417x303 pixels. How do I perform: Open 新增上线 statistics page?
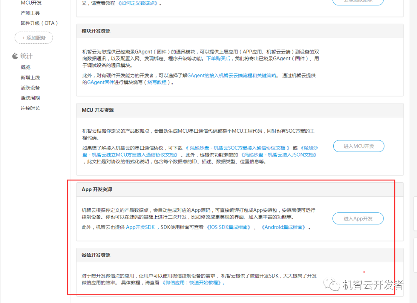pos(31,77)
